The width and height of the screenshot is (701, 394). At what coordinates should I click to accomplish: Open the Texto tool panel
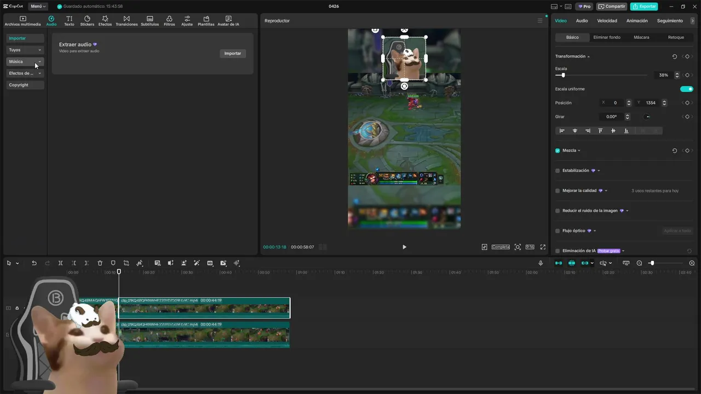pyautogui.click(x=69, y=21)
